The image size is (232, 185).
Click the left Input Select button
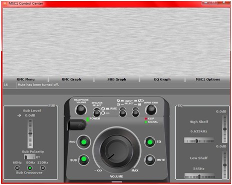[123, 112]
